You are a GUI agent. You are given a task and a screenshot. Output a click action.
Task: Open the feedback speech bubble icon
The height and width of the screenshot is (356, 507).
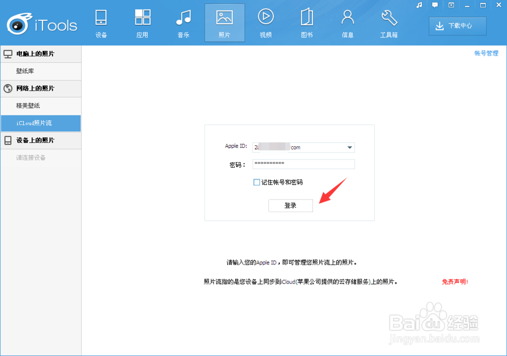coord(435,5)
